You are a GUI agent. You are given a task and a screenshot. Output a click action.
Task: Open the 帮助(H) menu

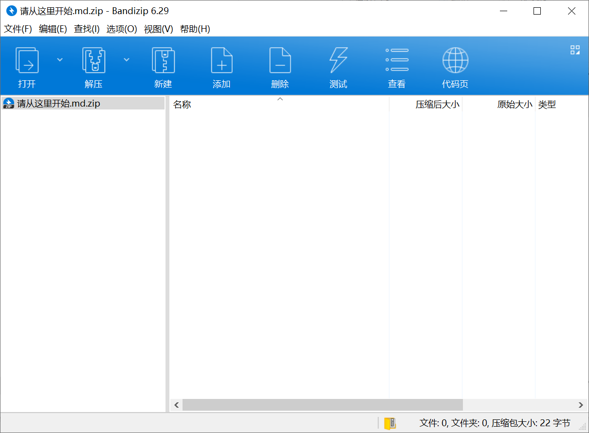(x=195, y=29)
